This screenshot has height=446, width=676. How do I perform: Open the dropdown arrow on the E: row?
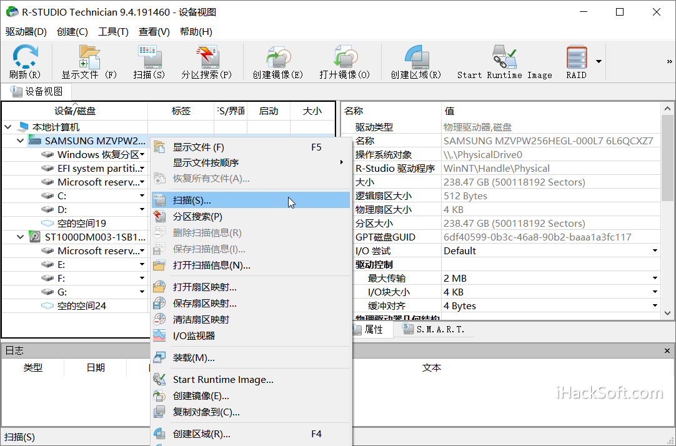point(142,264)
